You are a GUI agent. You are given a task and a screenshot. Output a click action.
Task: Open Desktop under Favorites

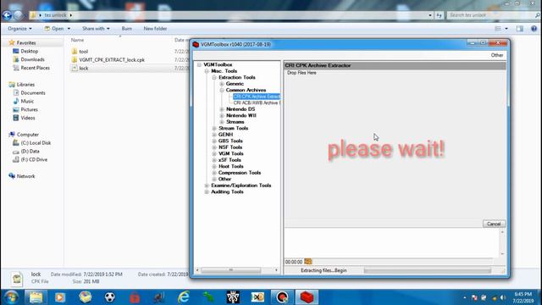(30, 51)
